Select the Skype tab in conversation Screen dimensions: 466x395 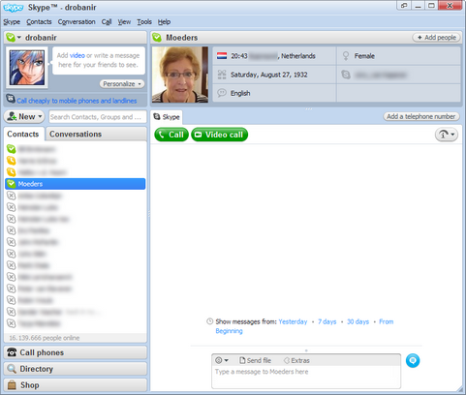(167, 117)
